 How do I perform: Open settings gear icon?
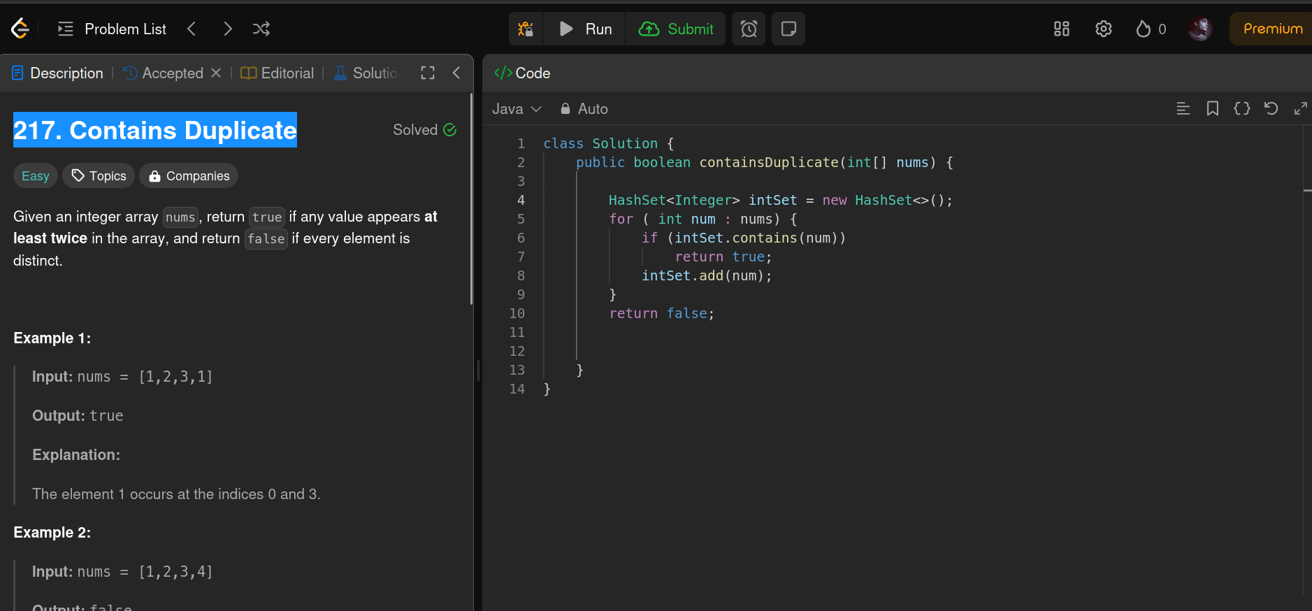point(1103,29)
